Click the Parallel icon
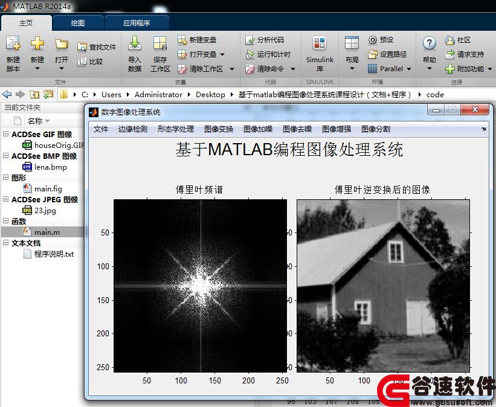Image resolution: width=496 pixels, height=407 pixels. coord(373,69)
